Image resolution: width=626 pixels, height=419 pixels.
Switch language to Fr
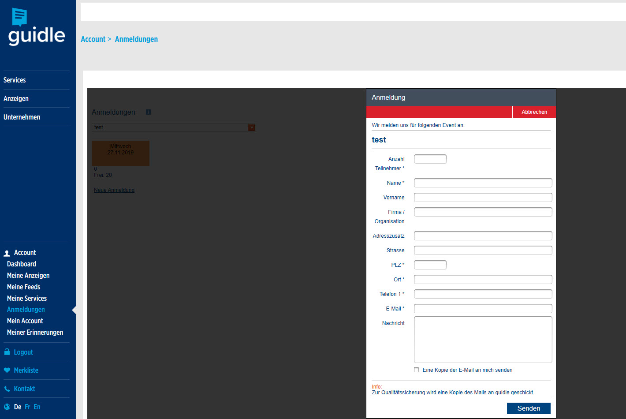pos(27,407)
